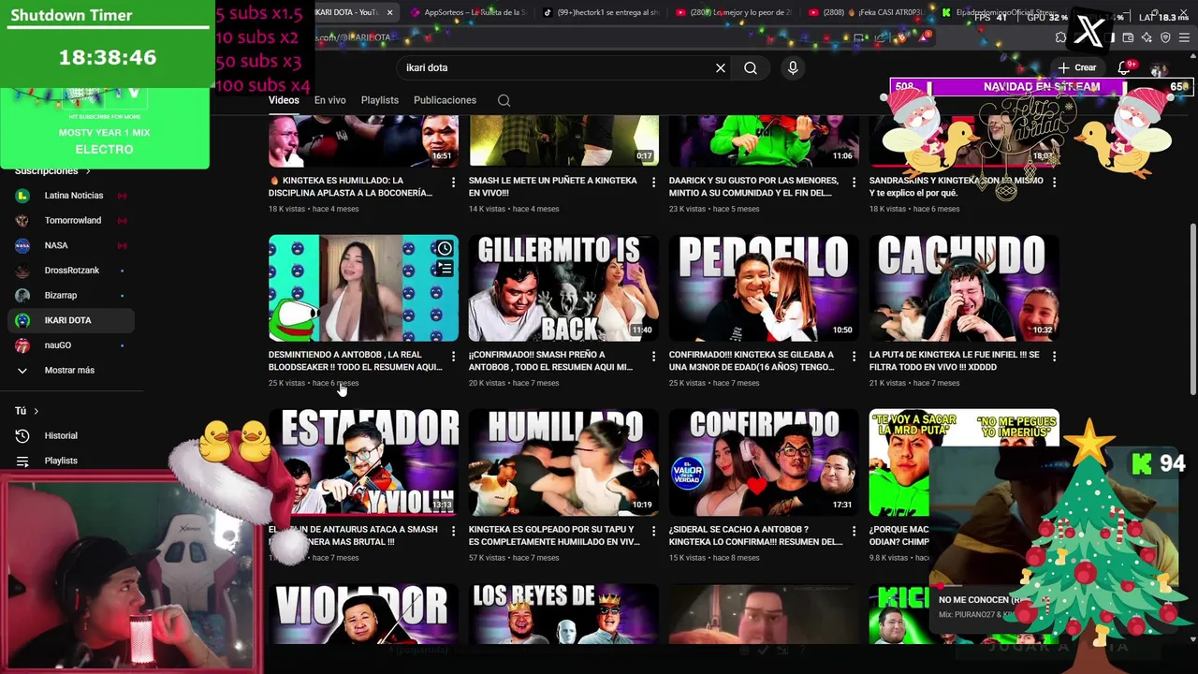Viewport: 1198px width, 674px height.
Task: Expand the Tú section arrow
Action: [x=37, y=411]
